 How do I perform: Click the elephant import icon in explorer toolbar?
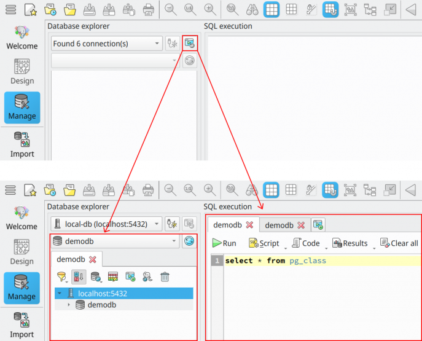click(147, 276)
